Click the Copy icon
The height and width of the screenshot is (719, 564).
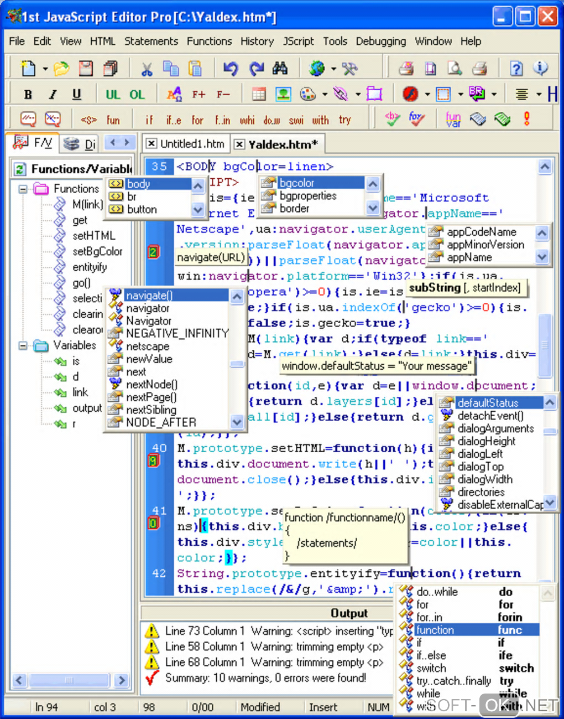click(171, 68)
